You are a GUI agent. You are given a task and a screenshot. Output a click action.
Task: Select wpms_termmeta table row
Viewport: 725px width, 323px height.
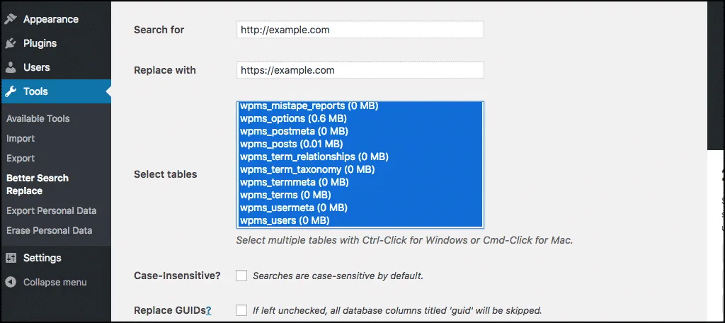point(360,182)
